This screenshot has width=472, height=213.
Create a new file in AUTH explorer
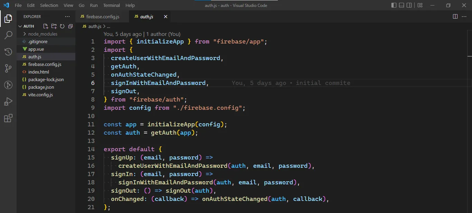[45, 26]
